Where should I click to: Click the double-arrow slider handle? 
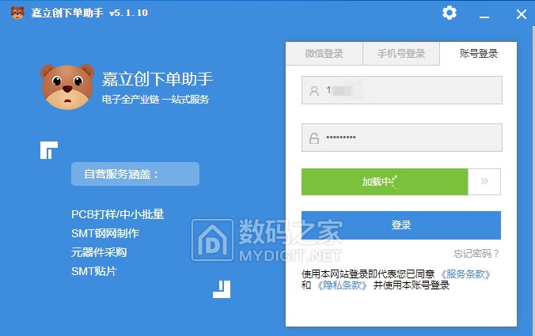[484, 182]
